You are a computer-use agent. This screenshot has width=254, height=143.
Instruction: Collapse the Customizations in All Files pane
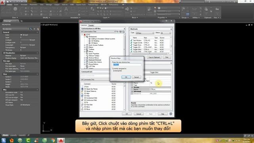pyautogui.click(x=124, y=29)
